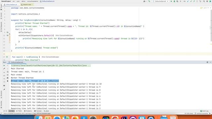
Task: Click the src breadcrumb in navigation bar
Action: pyautogui.click(x=14, y=1)
